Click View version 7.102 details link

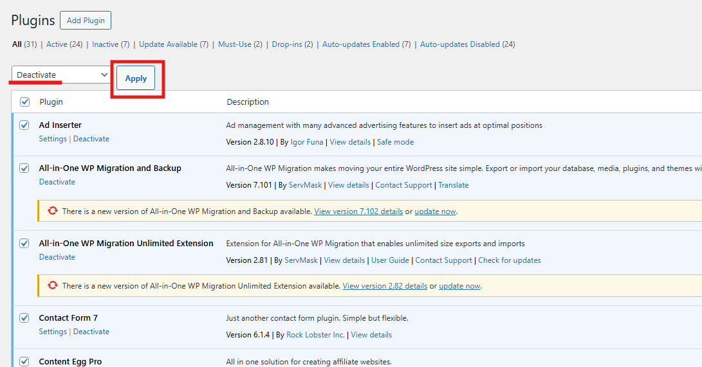pos(358,211)
